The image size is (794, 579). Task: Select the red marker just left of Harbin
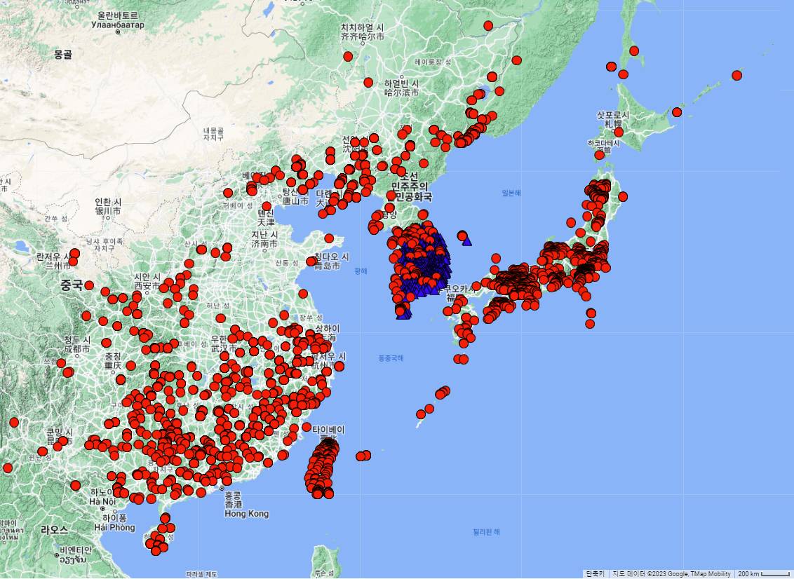pos(368,82)
